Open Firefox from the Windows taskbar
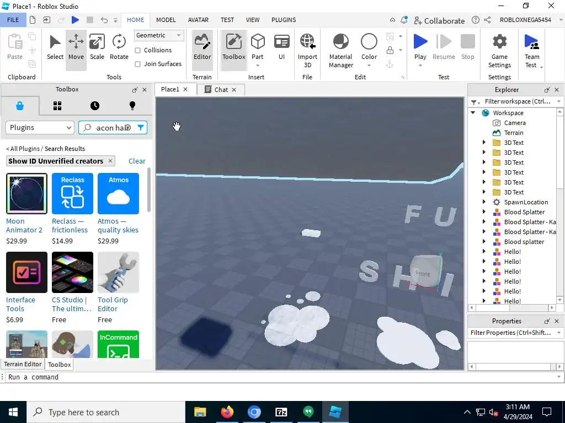This screenshot has width=565, height=423. pyautogui.click(x=227, y=412)
